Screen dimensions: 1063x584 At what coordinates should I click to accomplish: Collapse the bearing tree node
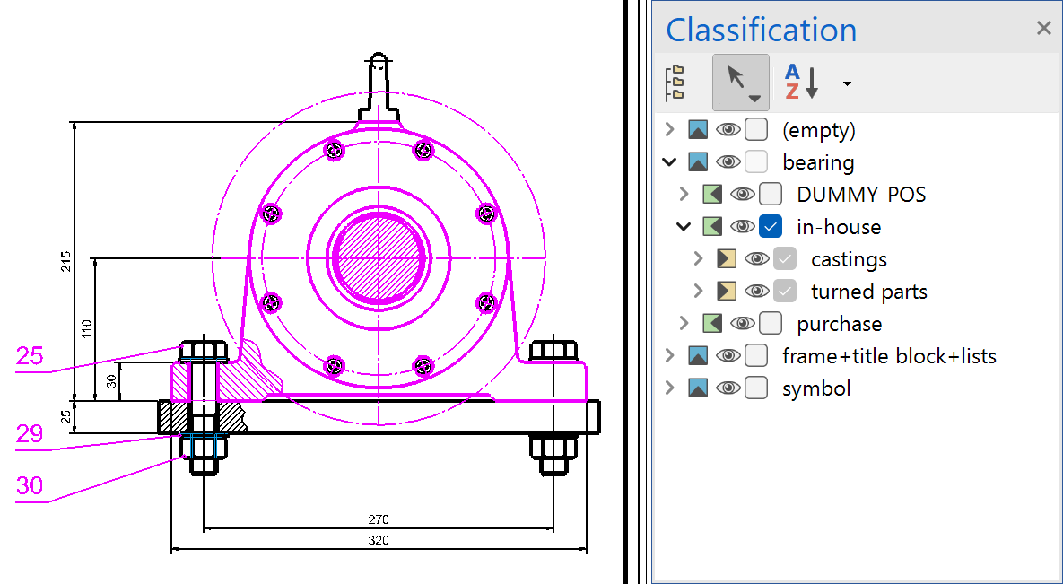tap(668, 162)
